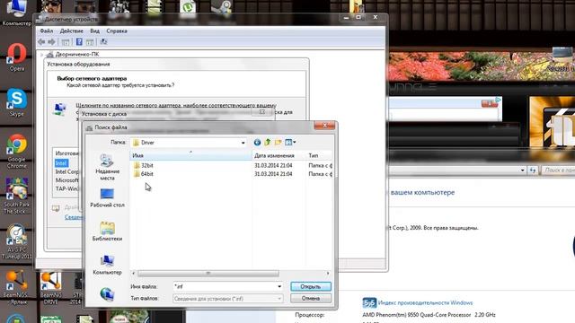Click the scrollbar right arrow in file list
Viewport: 575px width, 323px height.
tap(328, 273)
